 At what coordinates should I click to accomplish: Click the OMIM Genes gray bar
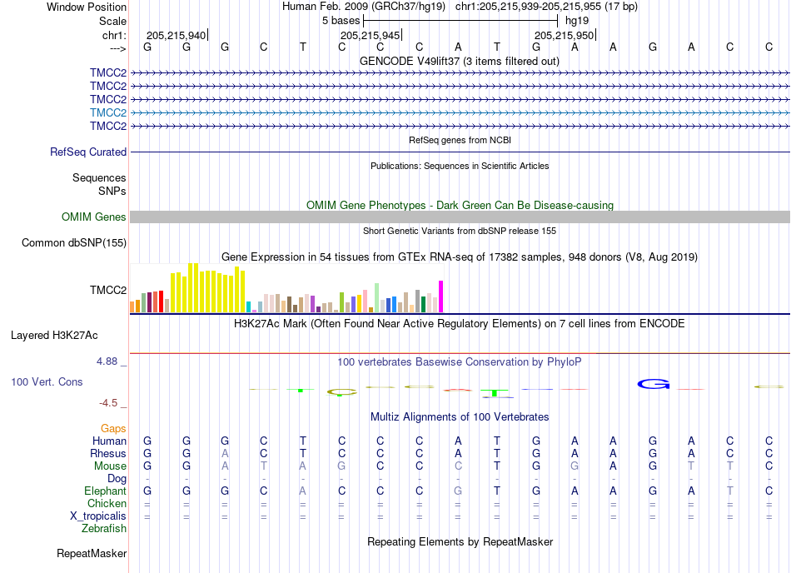click(x=460, y=217)
